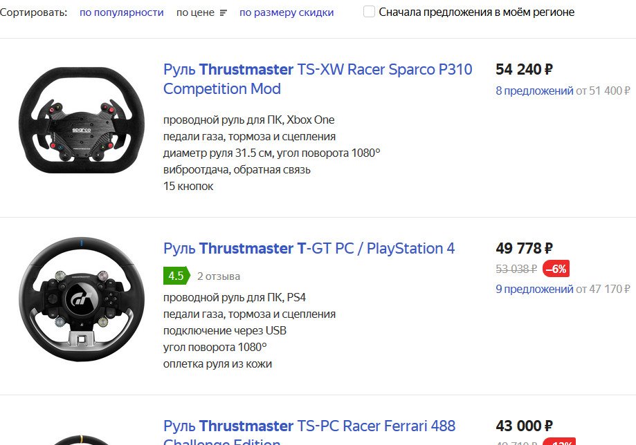Click the T-GT steering wheel thumbnail
This screenshot has height=445, width=636.
pos(82,299)
